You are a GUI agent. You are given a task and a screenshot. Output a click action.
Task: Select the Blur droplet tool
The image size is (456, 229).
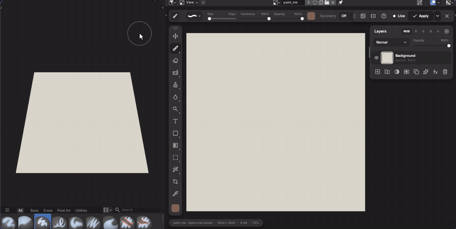point(176,97)
